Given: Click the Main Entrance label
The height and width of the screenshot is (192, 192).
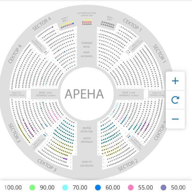Looking at the screenshot, I should click(87, 49).
